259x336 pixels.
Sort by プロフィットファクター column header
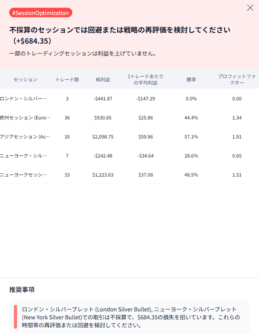tap(237, 79)
